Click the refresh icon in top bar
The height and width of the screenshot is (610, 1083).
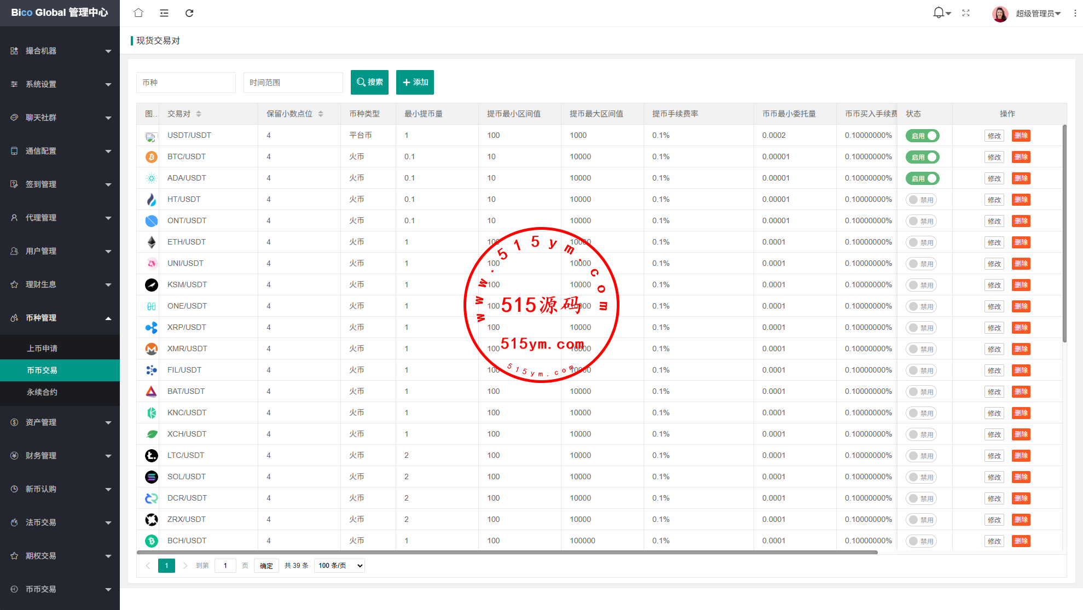189,13
